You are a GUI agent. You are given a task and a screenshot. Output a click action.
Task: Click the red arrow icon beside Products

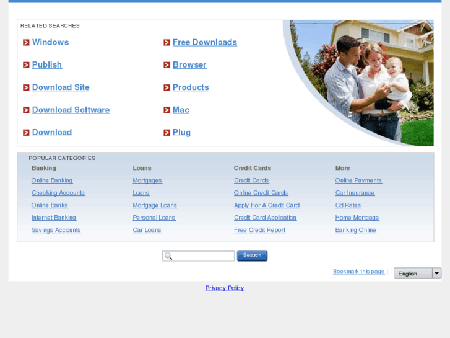click(x=167, y=87)
